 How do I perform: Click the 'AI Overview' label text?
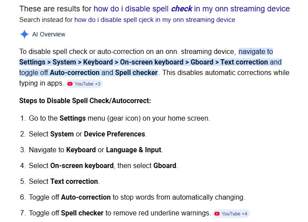click(49, 34)
